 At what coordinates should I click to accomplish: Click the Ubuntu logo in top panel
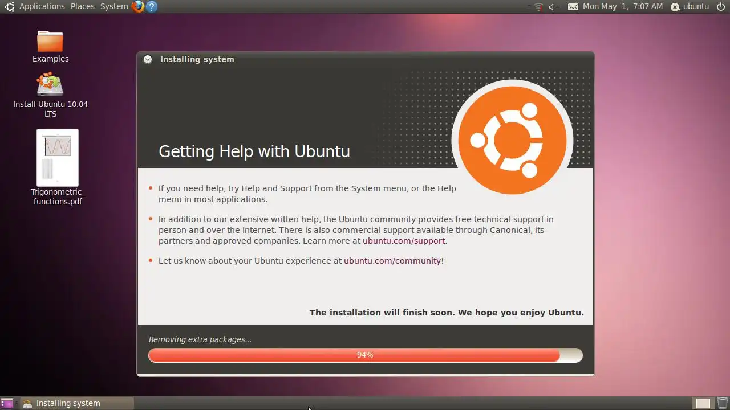(9, 7)
